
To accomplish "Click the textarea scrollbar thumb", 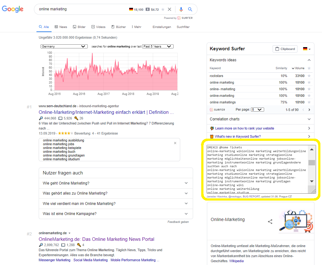I will coord(312,163).
